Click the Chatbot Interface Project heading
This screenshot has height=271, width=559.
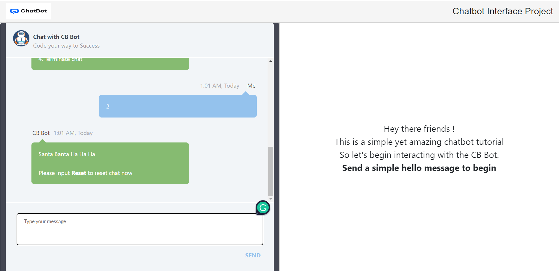pyautogui.click(x=503, y=11)
